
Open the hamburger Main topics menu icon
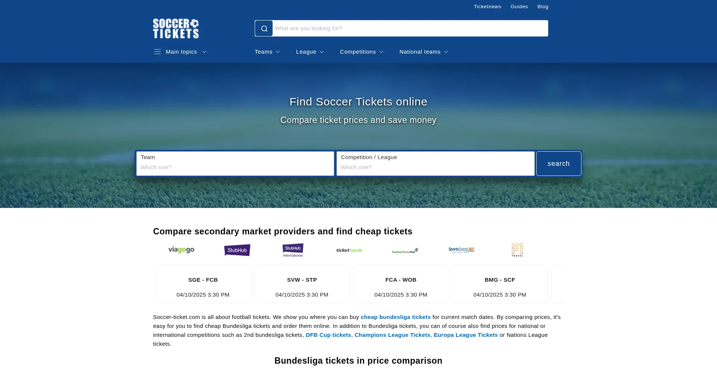(158, 52)
